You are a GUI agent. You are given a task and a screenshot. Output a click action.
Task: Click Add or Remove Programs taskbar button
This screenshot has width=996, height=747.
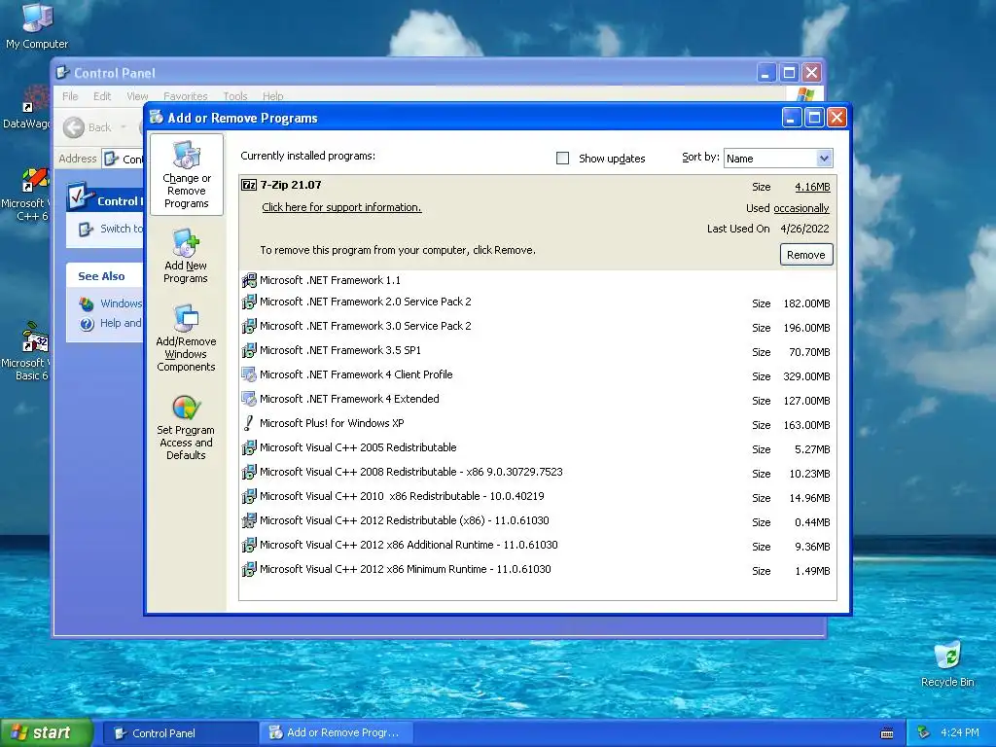click(337, 733)
